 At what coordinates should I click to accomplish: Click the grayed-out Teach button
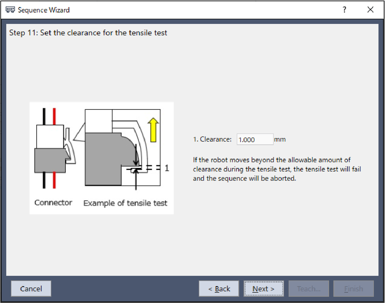309,289
